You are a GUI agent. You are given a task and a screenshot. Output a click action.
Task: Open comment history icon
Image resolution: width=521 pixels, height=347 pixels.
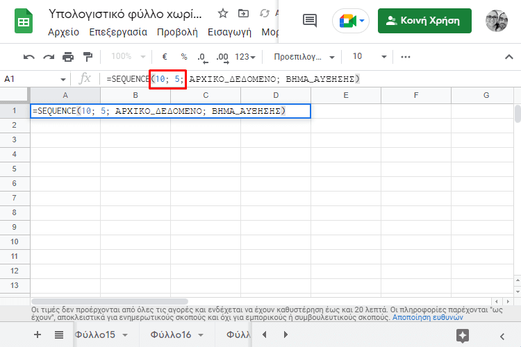coord(310,21)
